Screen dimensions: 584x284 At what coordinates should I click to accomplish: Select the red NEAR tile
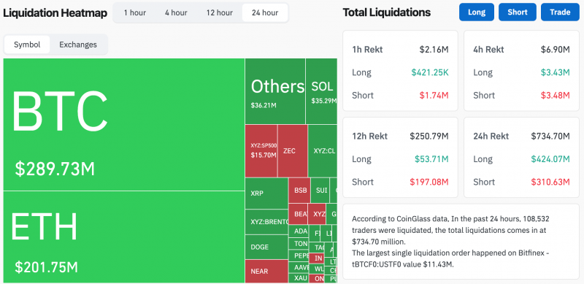tap(266, 271)
